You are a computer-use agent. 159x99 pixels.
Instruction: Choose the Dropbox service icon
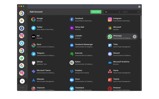pos(72,71)
